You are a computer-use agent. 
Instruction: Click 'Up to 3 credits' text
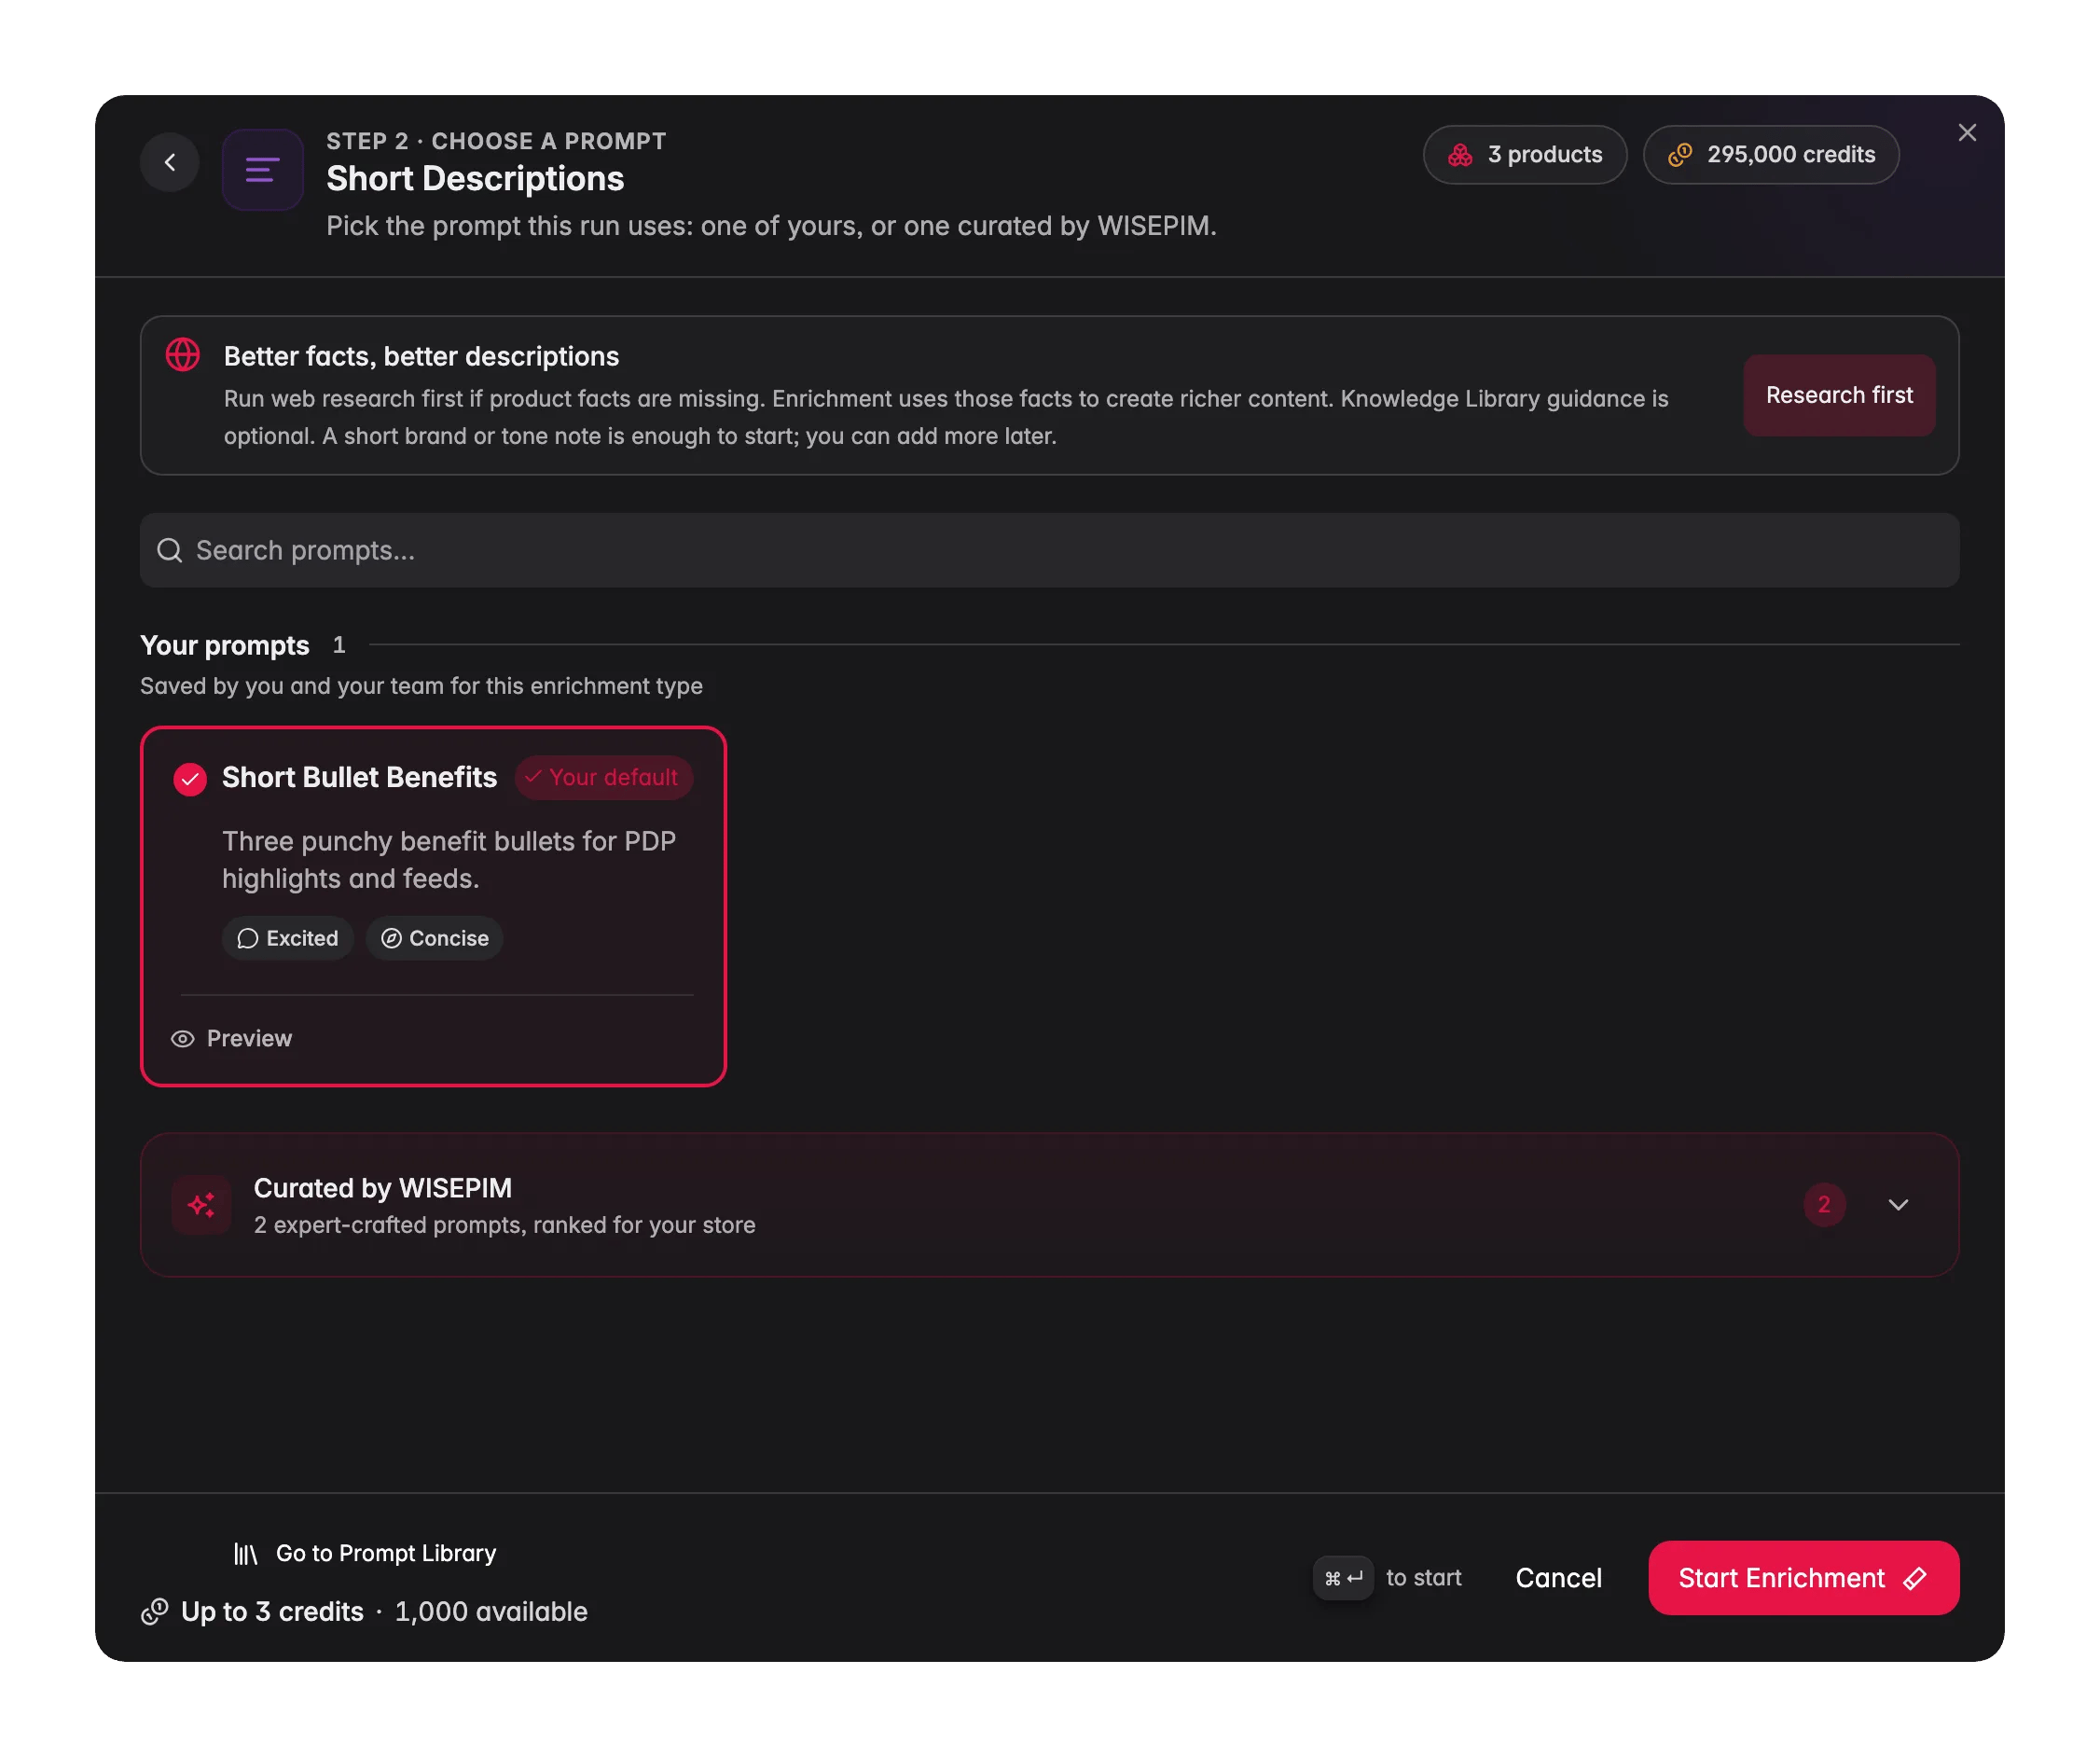[272, 1611]
